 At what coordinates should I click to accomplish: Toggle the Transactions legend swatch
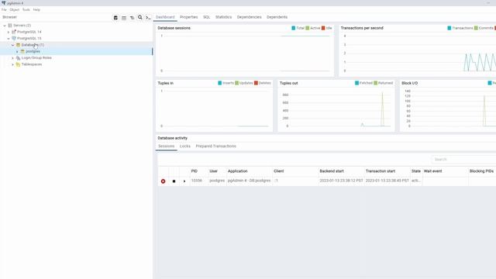click(449, 28)
